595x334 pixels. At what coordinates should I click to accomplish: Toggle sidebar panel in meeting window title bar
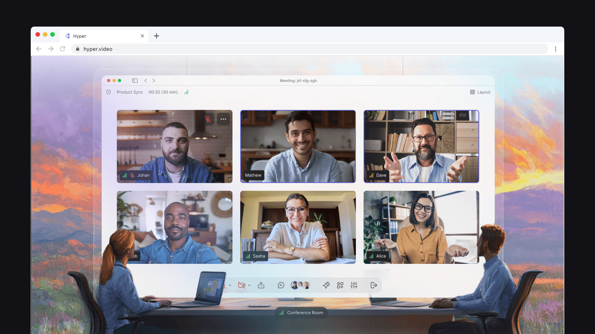[x=135, y=80]
